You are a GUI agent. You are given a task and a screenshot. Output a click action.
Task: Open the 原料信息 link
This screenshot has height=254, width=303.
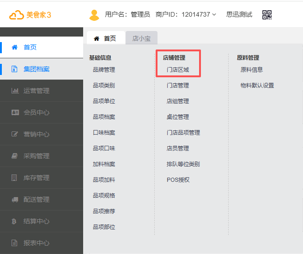[252, 70]
